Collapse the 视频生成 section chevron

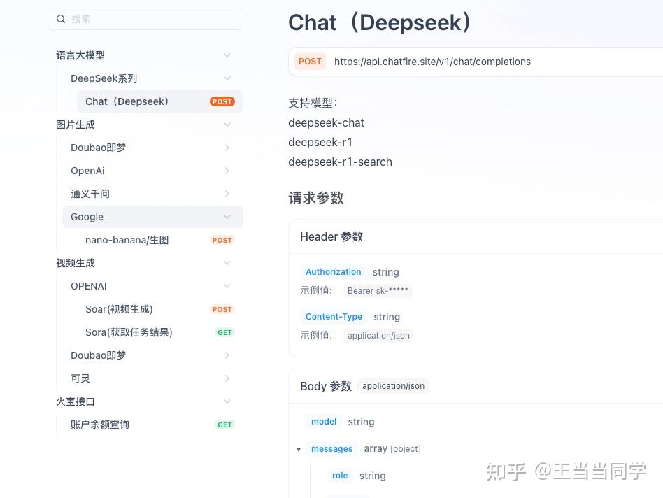pyautogui.click(x=227, y=263)
